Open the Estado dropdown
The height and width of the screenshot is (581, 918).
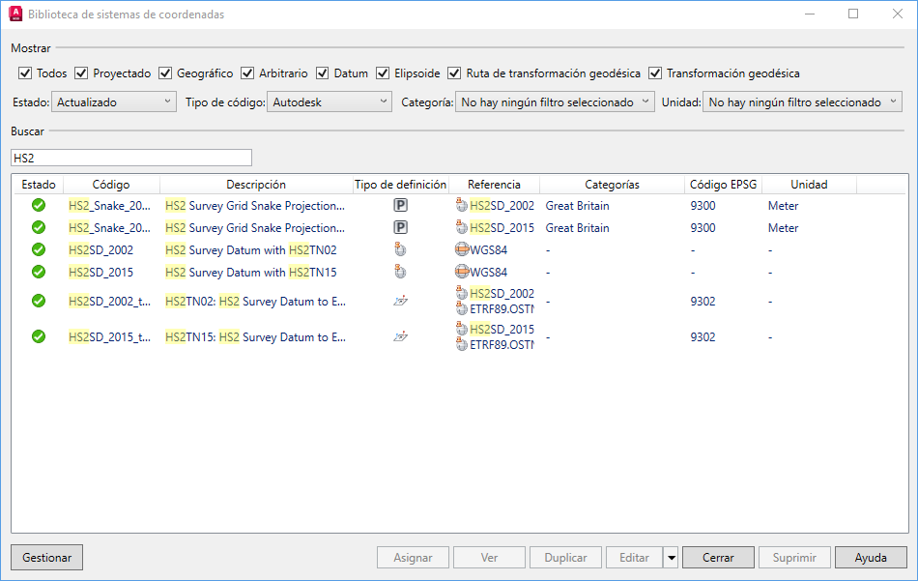point(115,102)
